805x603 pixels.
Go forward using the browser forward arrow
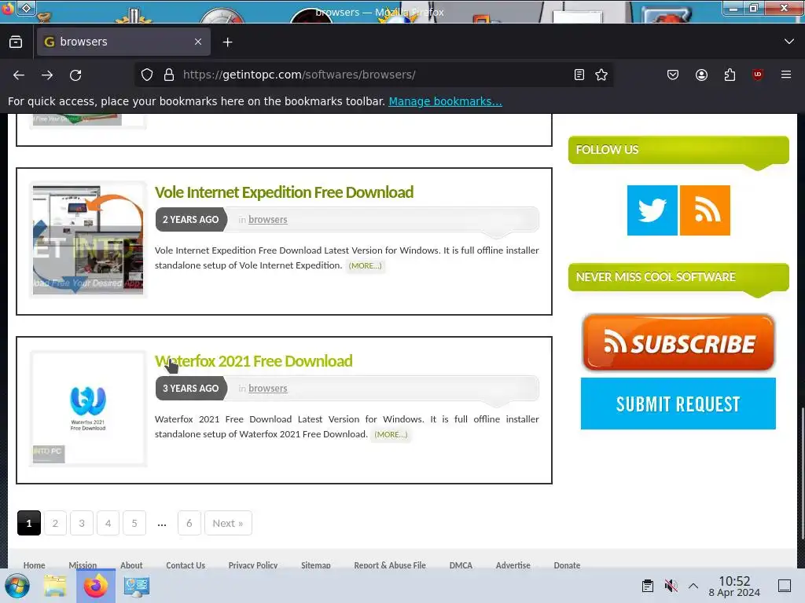tap(47, 75)
